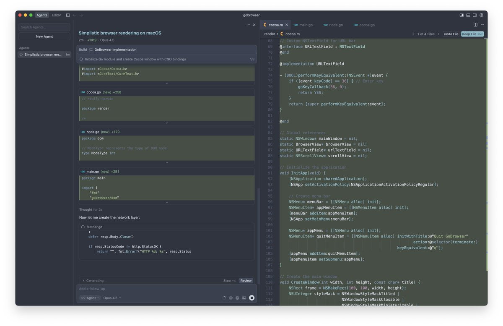Expand the cocoa.go diff block chevron
The image size is (503, 326).
coord(167,123)
